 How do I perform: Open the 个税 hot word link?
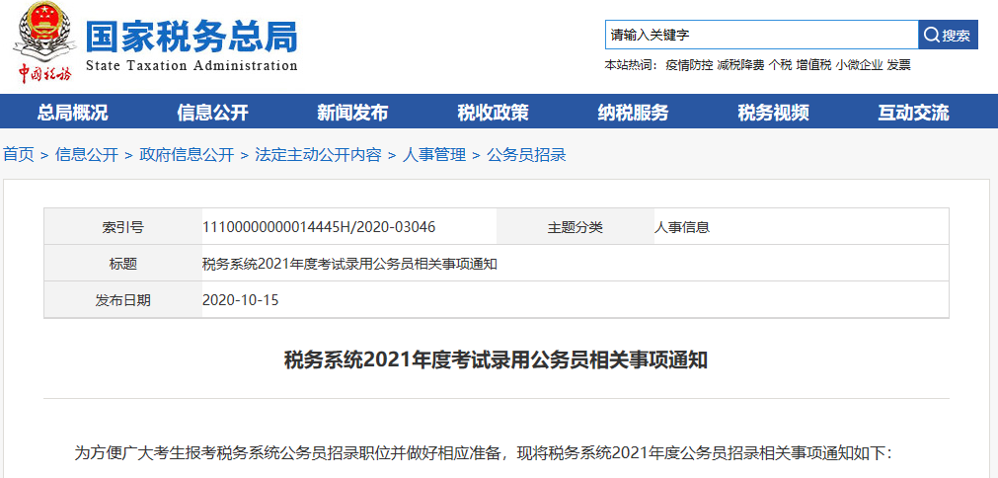[780, 65]
